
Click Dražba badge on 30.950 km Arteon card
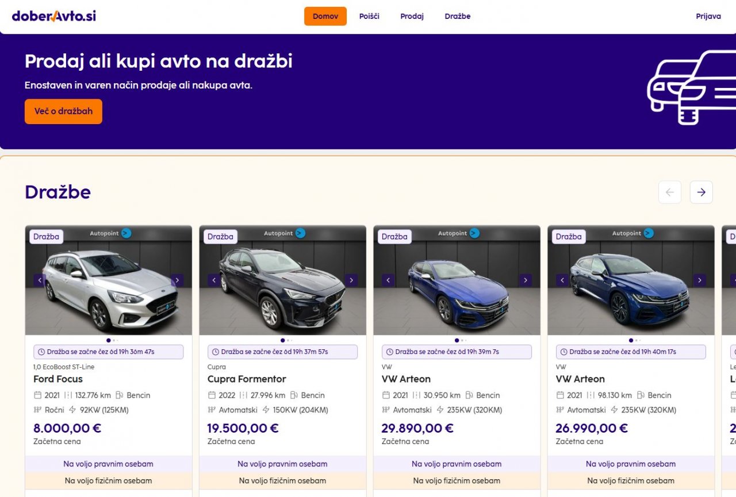(x=395, y=237)
